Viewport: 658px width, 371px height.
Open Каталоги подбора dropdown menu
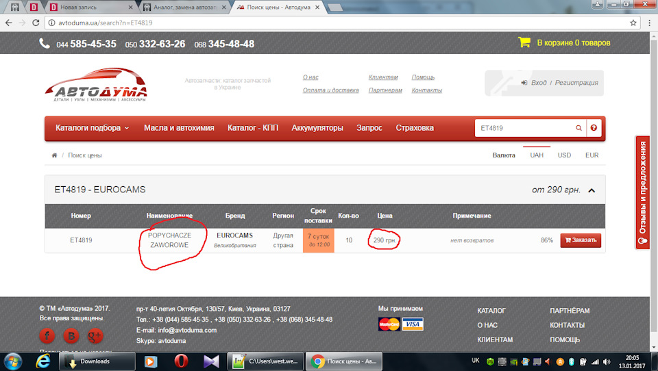(93, 128)
